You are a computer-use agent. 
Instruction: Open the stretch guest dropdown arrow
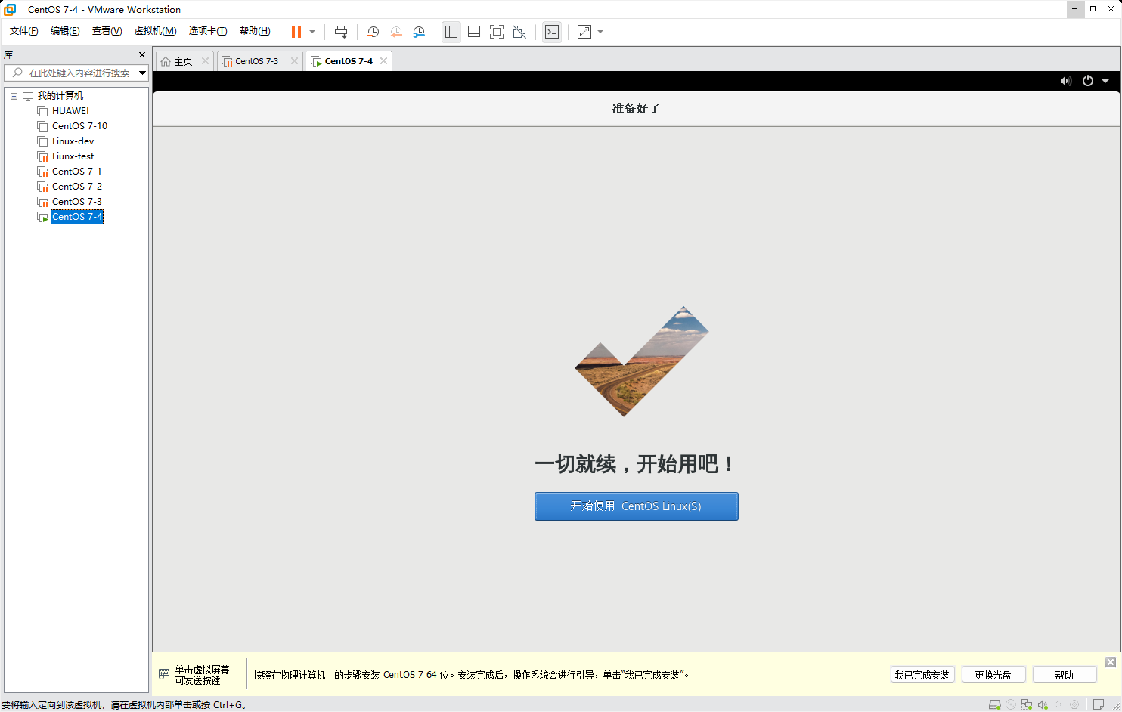(x=600, y=32)
